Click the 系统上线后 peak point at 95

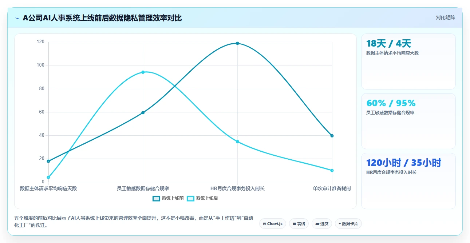click(x=143, y=72)
